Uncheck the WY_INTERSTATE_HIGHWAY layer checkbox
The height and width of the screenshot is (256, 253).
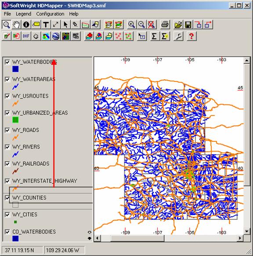(7, 181)
